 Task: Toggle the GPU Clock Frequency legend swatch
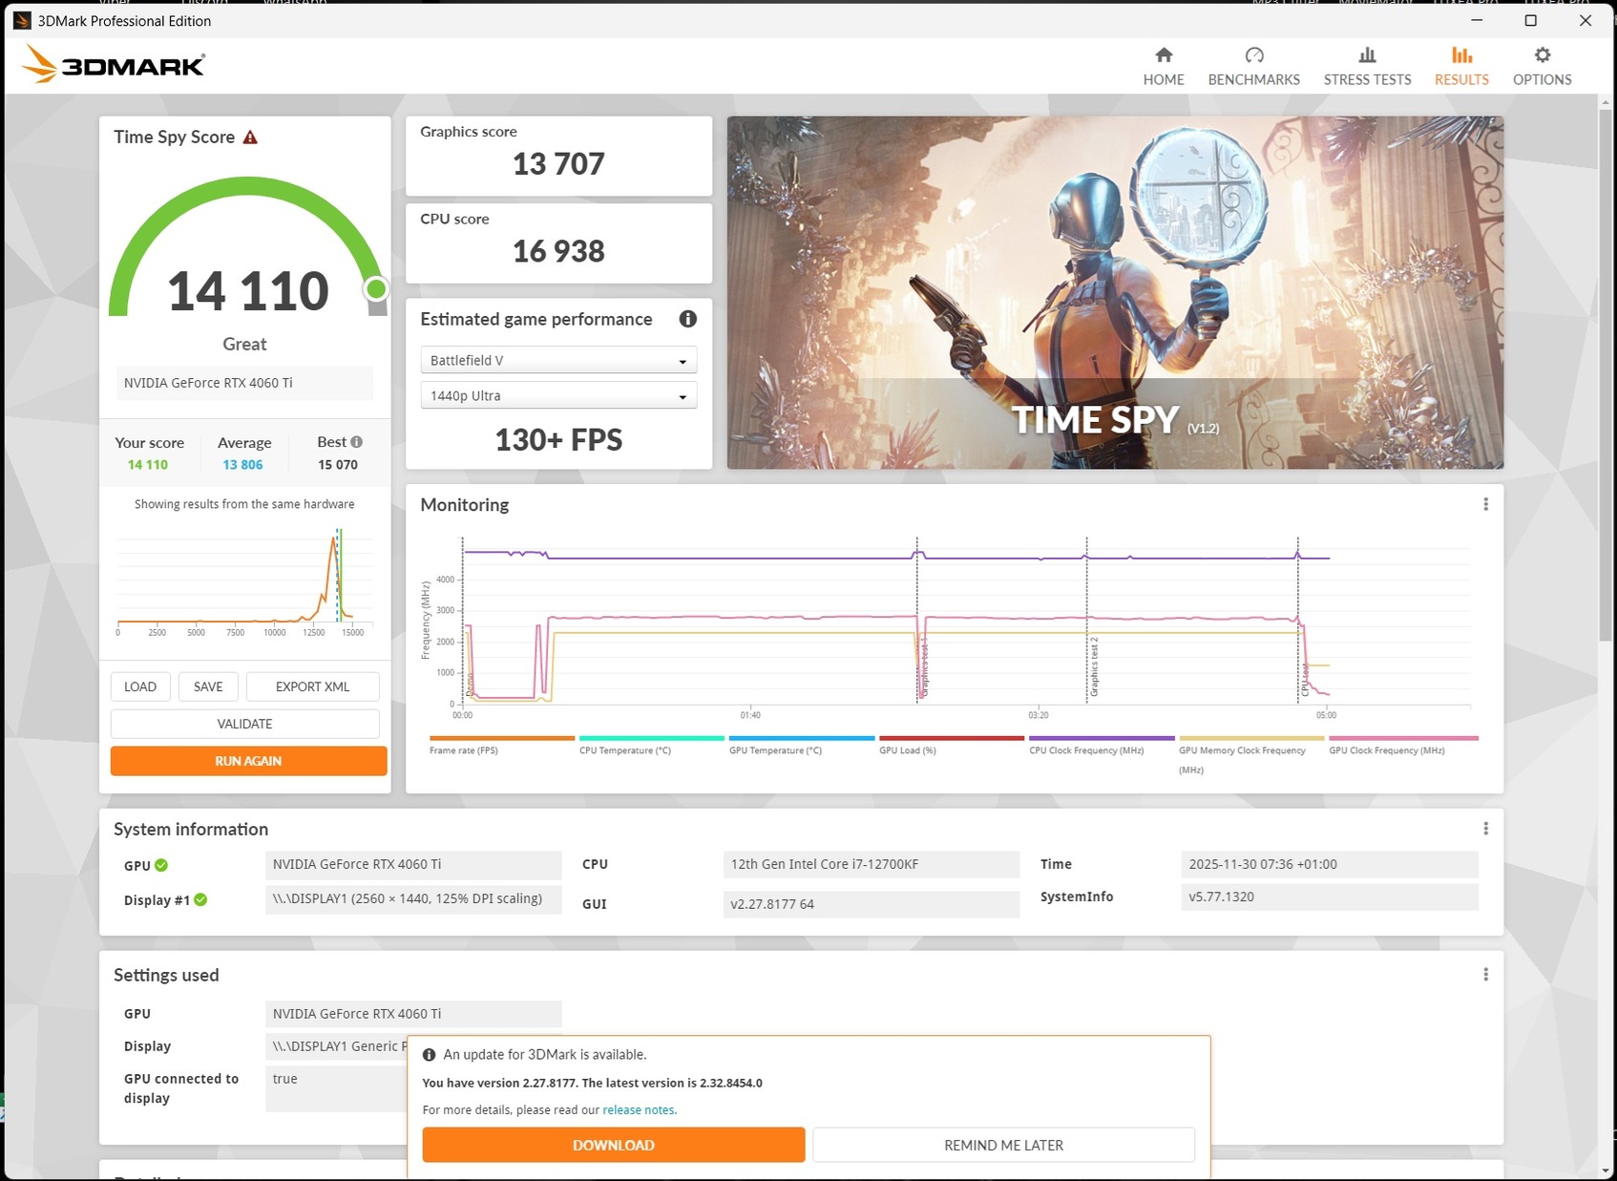pos(1403,738)
